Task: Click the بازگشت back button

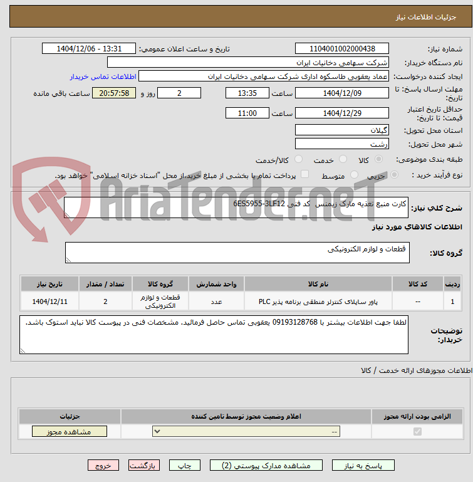Action: (144, 466)
